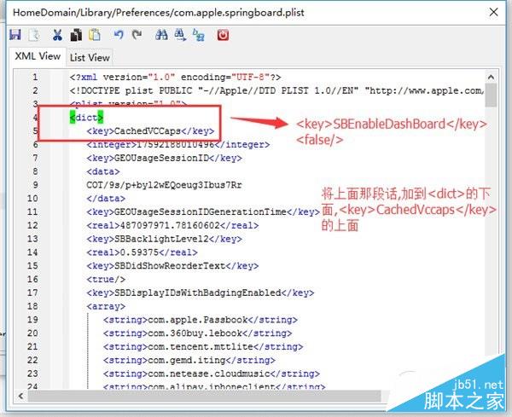Click the SBBacklightLevel2 key line
Image resolution: width=512 pixels, height=417 pixels.
pos(164,239)
